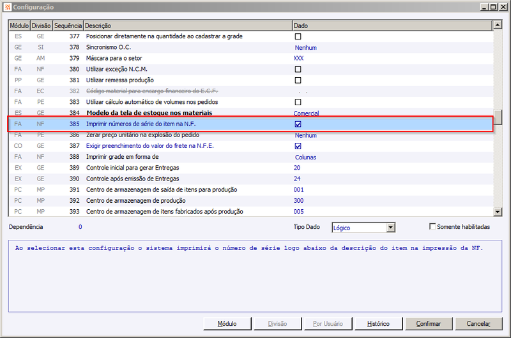The height and width of the screenshot is (338, 511).
Task: Click the Por Usuário button
Action: (x=328, y=324)
